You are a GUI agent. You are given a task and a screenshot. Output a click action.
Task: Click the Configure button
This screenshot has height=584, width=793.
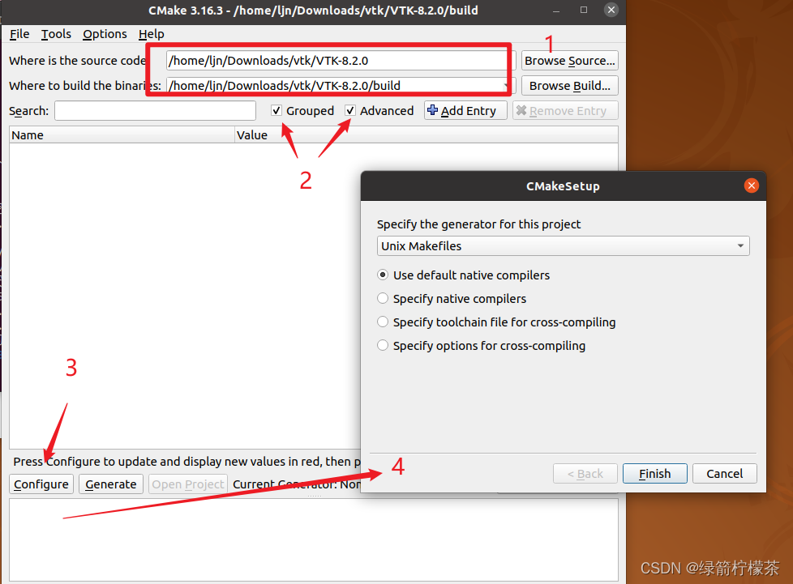click(x=41, y=484)
